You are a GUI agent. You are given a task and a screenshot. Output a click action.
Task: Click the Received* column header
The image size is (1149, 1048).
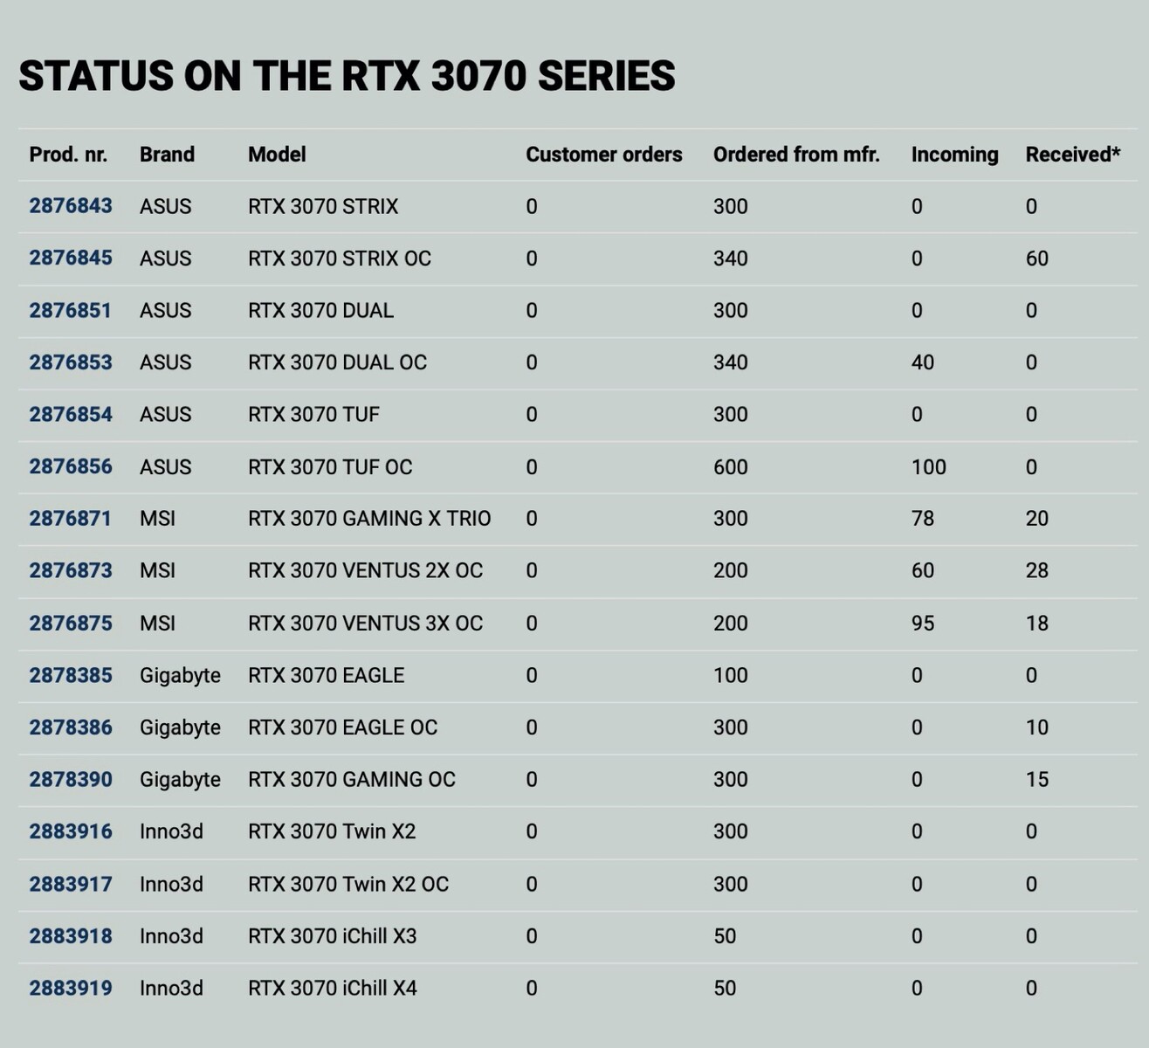[1072, 155]
